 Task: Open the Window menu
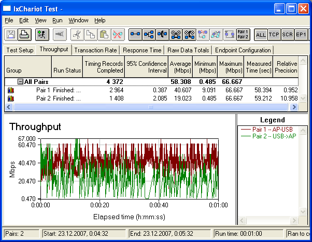(x=78, y=20)
